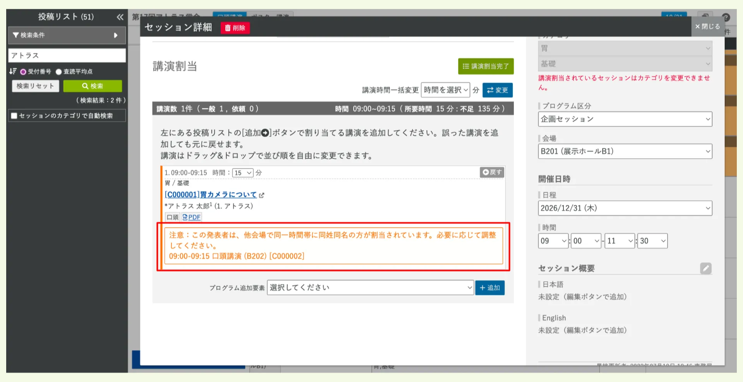Image resolution: width=743 pixels, height=382 pixels.
Task: Open the 時間を選択 dropdown
Action: pyautogui.click(x=445, y=90)
